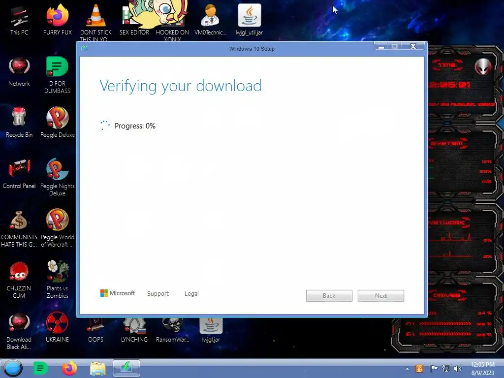The image size is (504, 378).
Task: Open the Recycle Bin
Action: coord(19,123)
